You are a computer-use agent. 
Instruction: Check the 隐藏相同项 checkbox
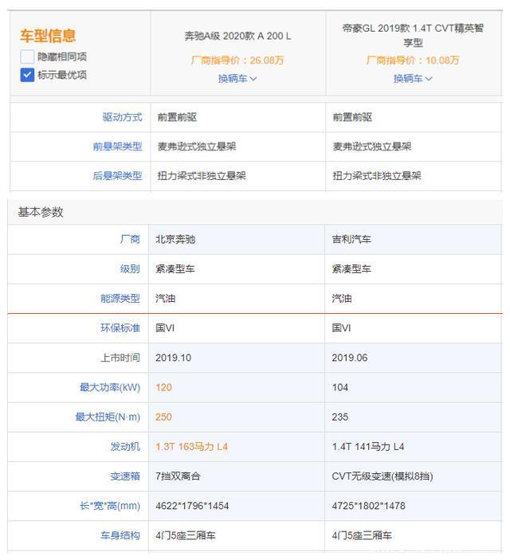[x=27, y=57]
